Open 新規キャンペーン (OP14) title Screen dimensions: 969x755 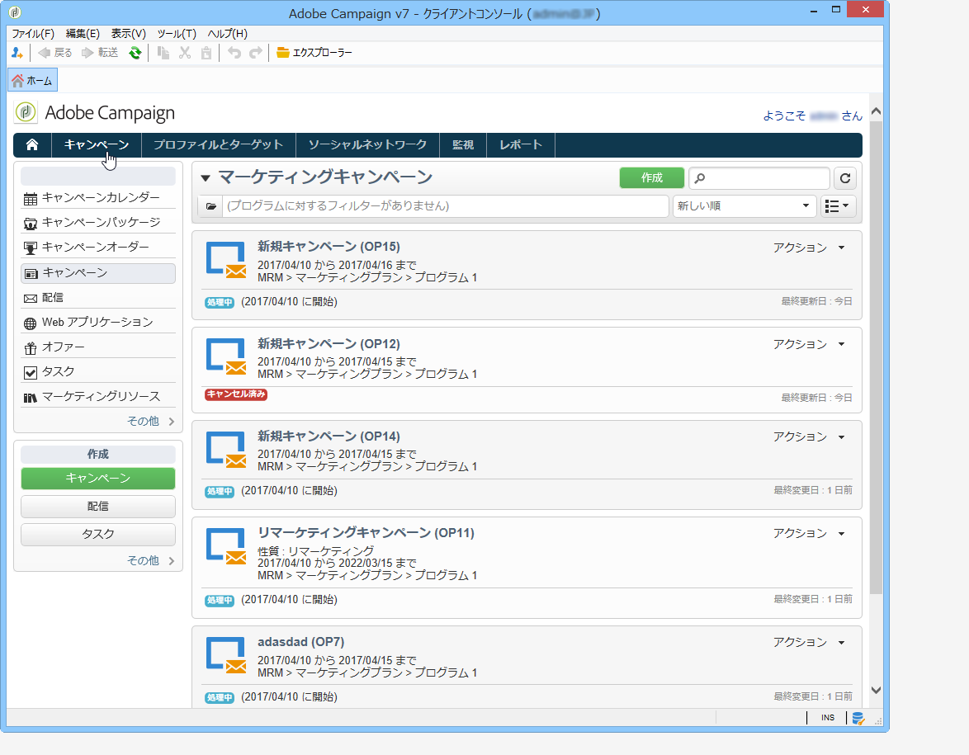click(x=329, y=436)
